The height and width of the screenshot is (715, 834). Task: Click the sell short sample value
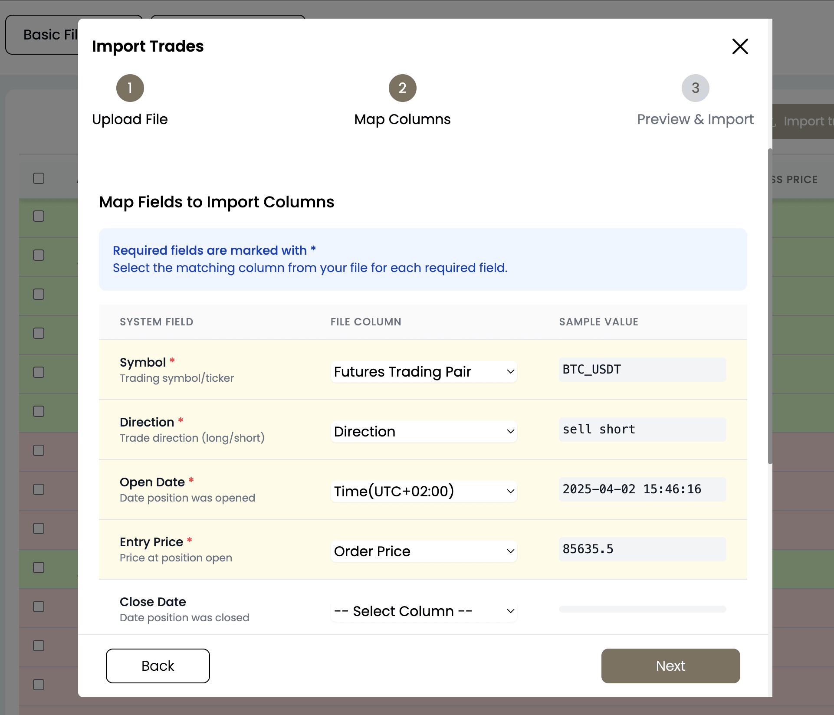642,430
